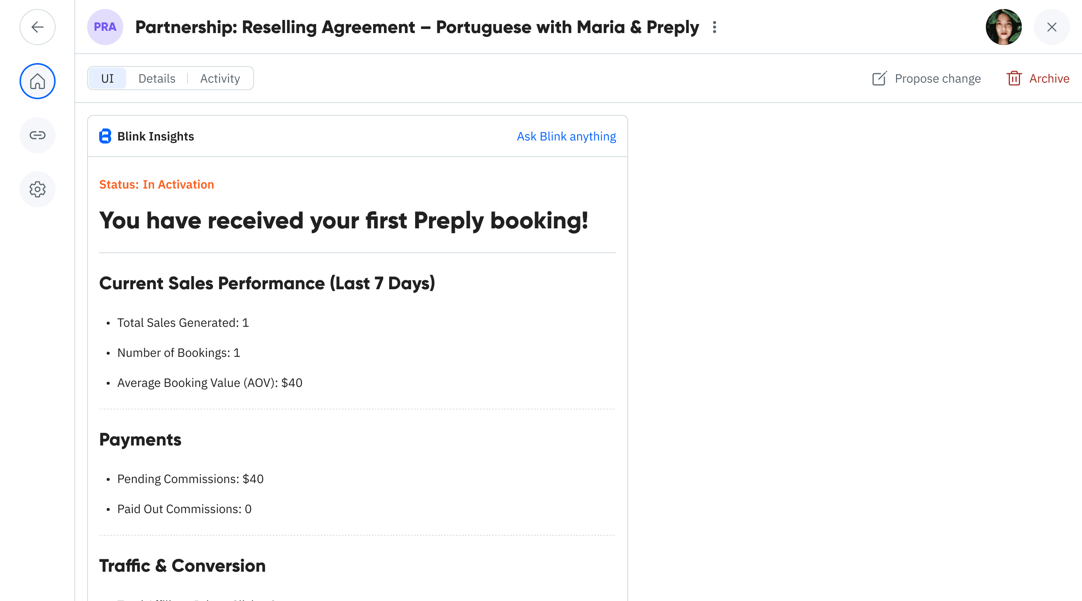Open the three-dot options menu next to title
The image size is (1082, 601).
[714, 27]
